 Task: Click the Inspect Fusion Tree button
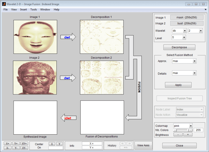(179, 98)
